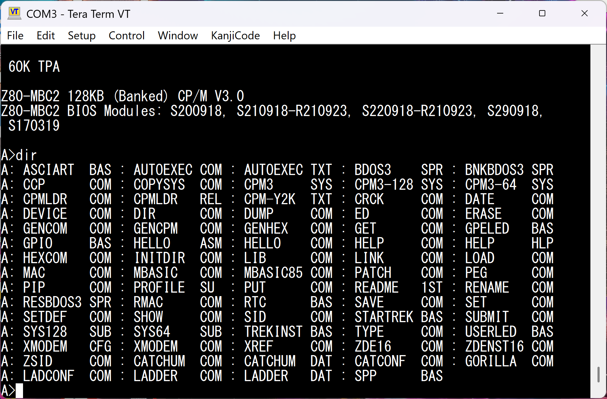The image size is (607, 399).
Task: Click the COM3 - Tera Term VT title text
Action: pyautogui.click(x=78, y=14)
